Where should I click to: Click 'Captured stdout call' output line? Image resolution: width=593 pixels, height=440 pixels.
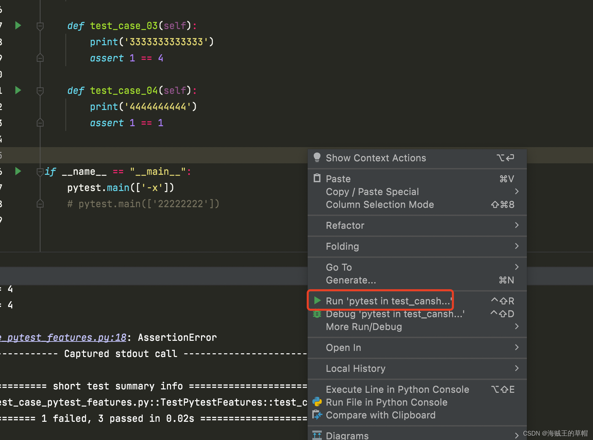[x=120, y=354]
